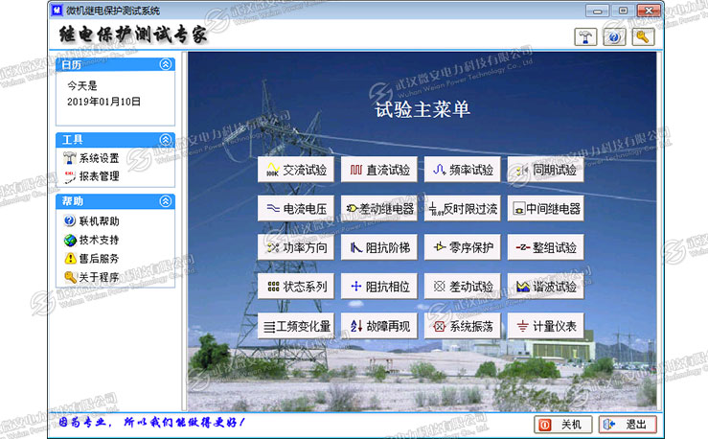Select the 阻抗阶梯 impedance step test
Viewport: 708px width, 439px height.
[x=379, y=247]
